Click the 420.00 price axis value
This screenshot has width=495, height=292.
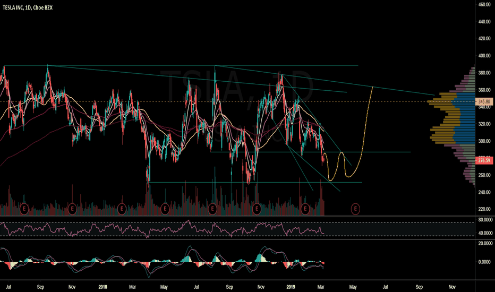484,39
